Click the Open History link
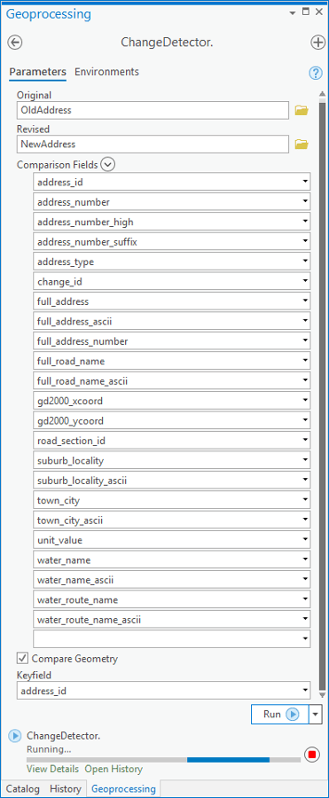The image size is (329, 798). pos(114,769)
